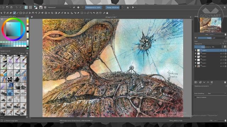Select the Move tool
227x127 pixels.
(x=49, y=13)
